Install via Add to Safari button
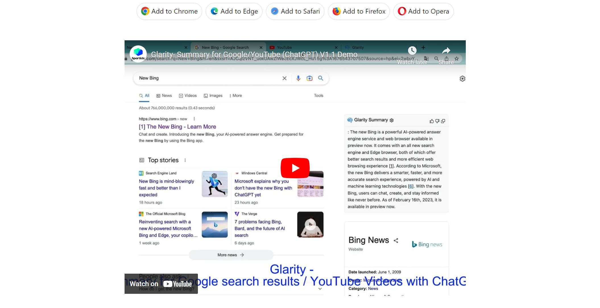 tap(295, 11)
